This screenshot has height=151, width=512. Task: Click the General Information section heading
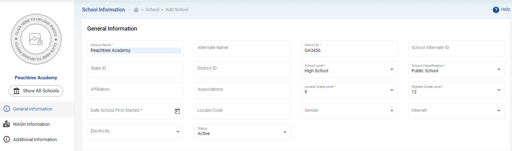[112, 29]
